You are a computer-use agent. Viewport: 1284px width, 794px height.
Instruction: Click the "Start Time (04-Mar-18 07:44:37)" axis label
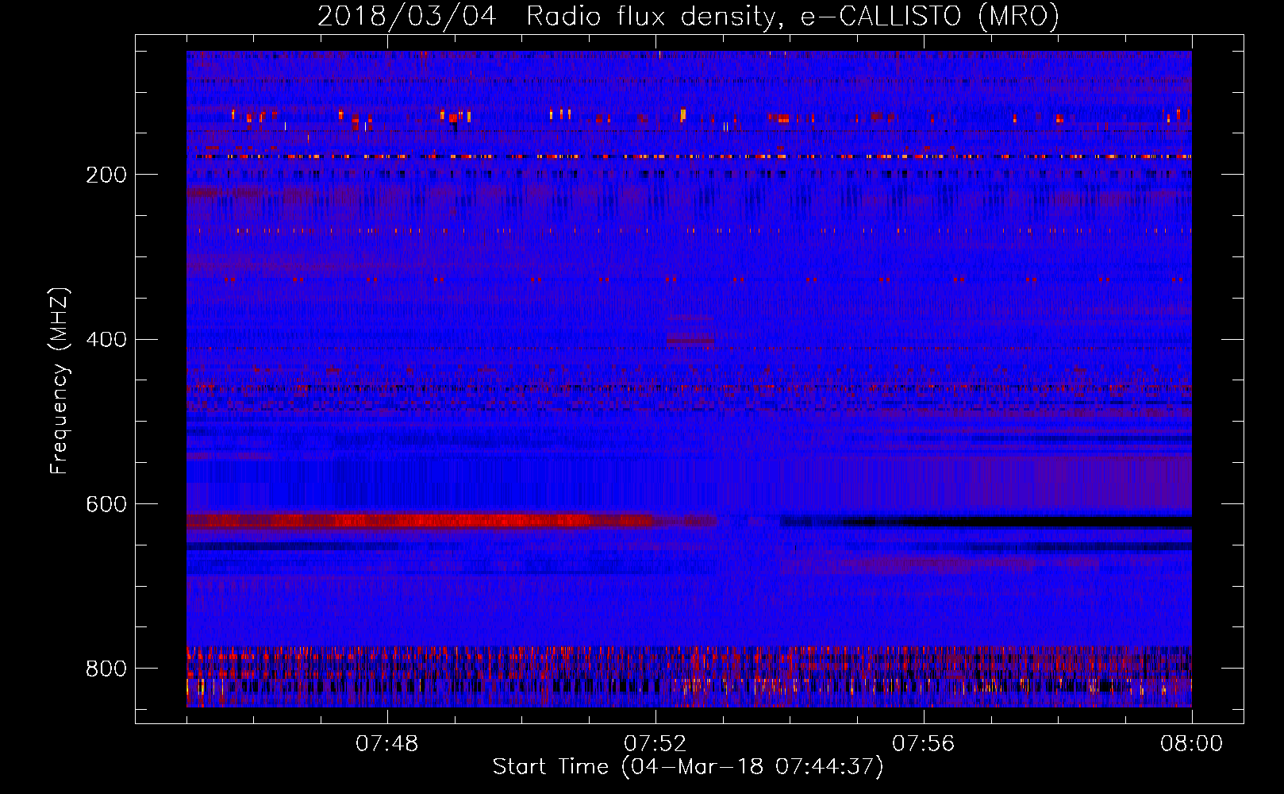coord(688,767)
